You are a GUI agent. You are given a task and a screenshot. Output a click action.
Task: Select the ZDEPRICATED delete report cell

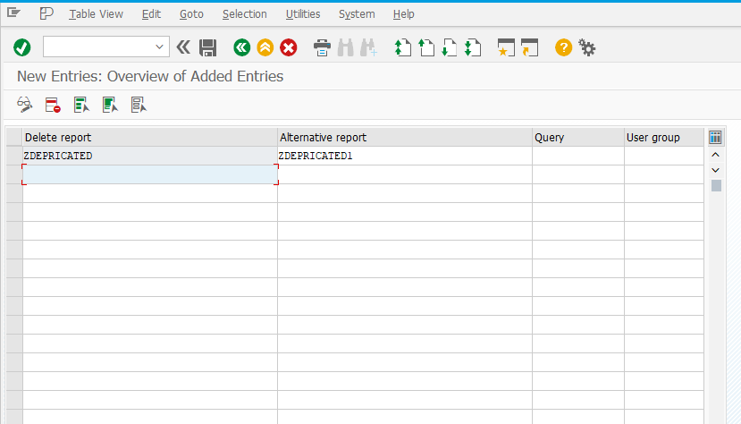[x=150, y=156]
